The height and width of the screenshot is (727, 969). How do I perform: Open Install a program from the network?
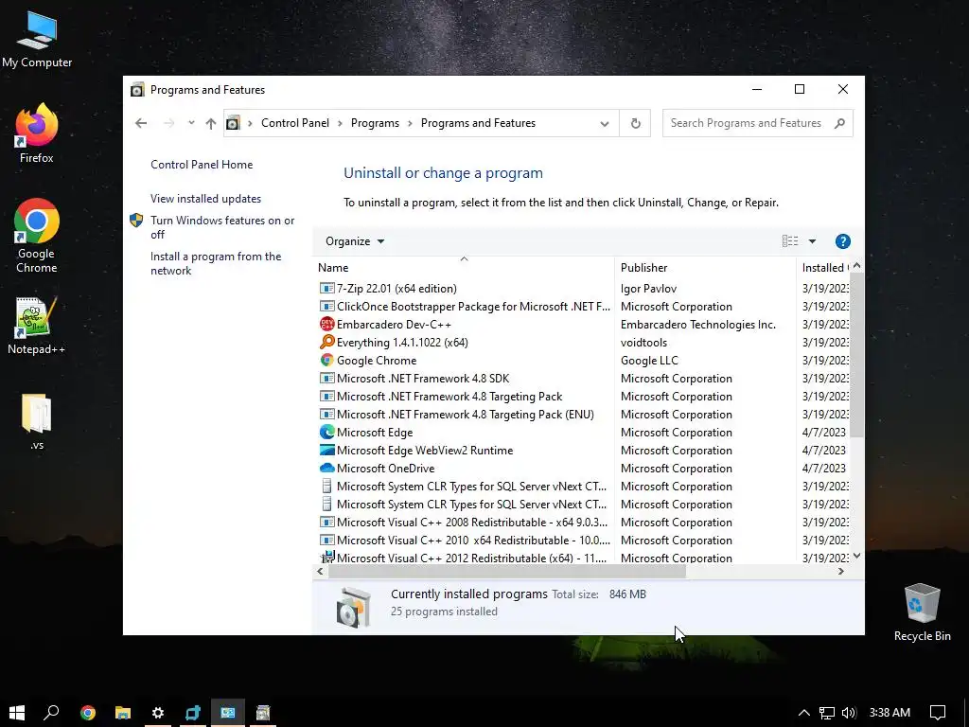tap(216, 263)
